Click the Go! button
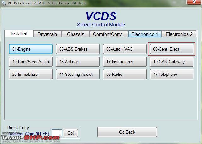This screenshot has height=144, width=202. (71, 133)
